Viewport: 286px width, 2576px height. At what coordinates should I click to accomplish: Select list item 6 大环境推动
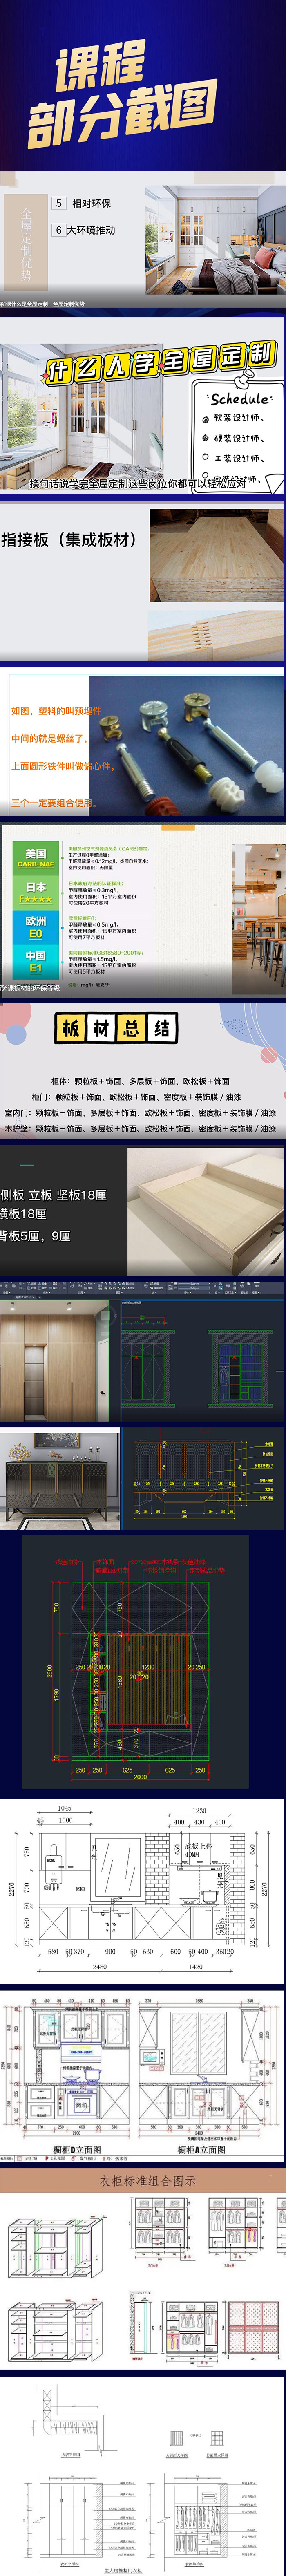(84, 230)
